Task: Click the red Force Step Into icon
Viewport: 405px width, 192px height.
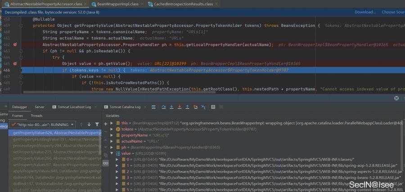Action: [x=180, y=107]
